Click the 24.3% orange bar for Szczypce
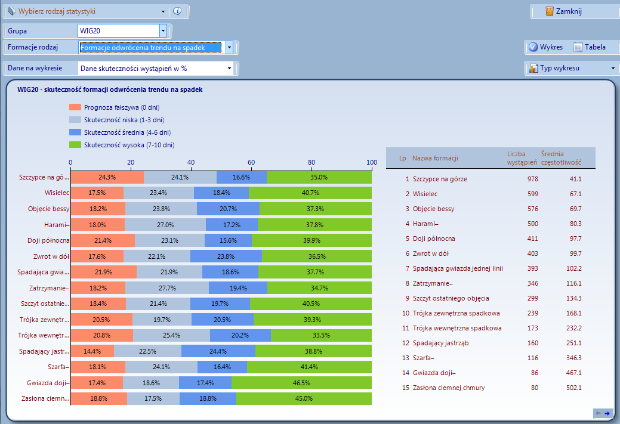The height and width of the screenshot is (424, 620). click(107, 178)
